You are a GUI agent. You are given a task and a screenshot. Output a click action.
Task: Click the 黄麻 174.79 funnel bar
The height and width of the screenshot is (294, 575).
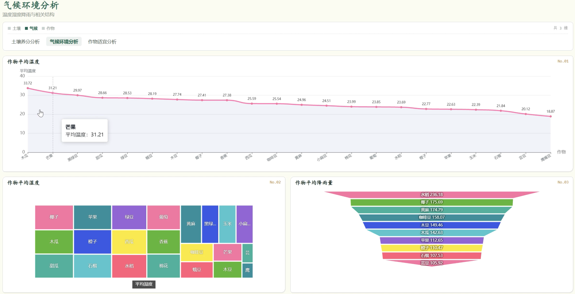coord(432,210)
